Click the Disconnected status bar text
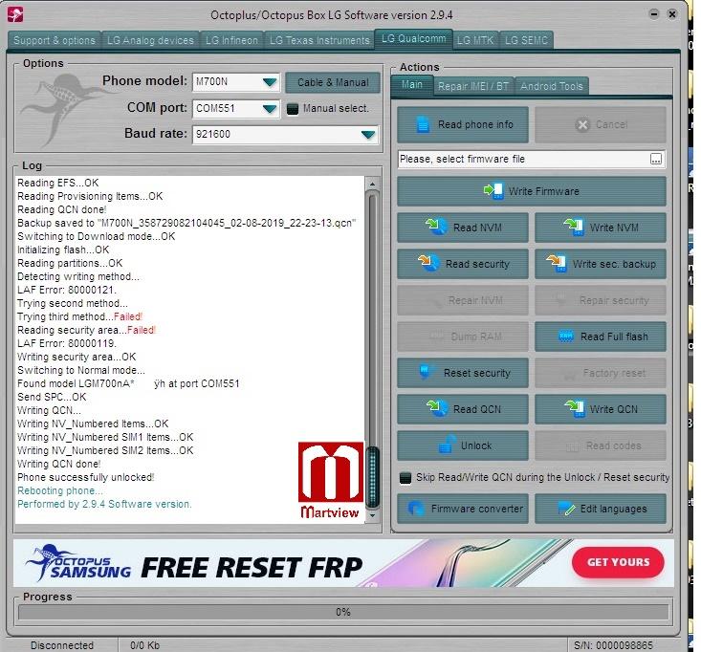The image size is (701, 652). click(x=62, y=645)
